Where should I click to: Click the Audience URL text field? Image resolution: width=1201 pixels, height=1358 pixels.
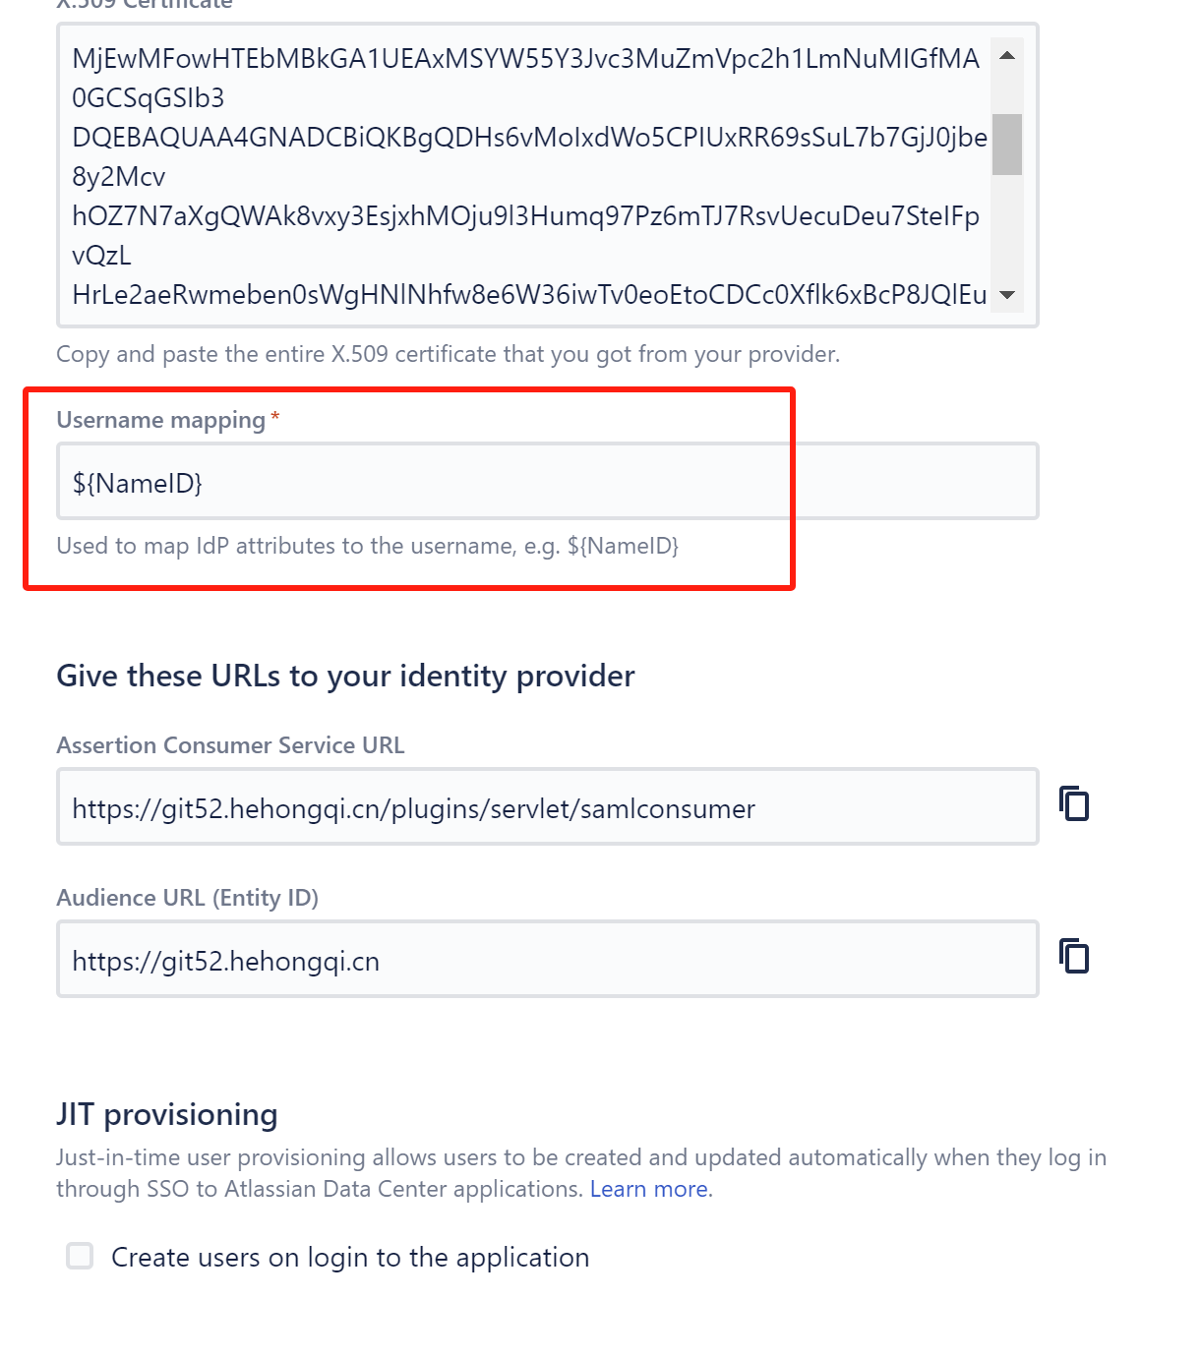click(547, 960)
